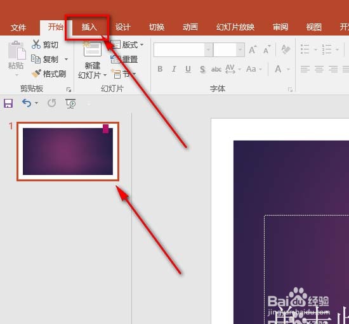The height and width of the screenshot is (324, 349).
Task: Open the 审阅 review tab
Action: point(280,27)
